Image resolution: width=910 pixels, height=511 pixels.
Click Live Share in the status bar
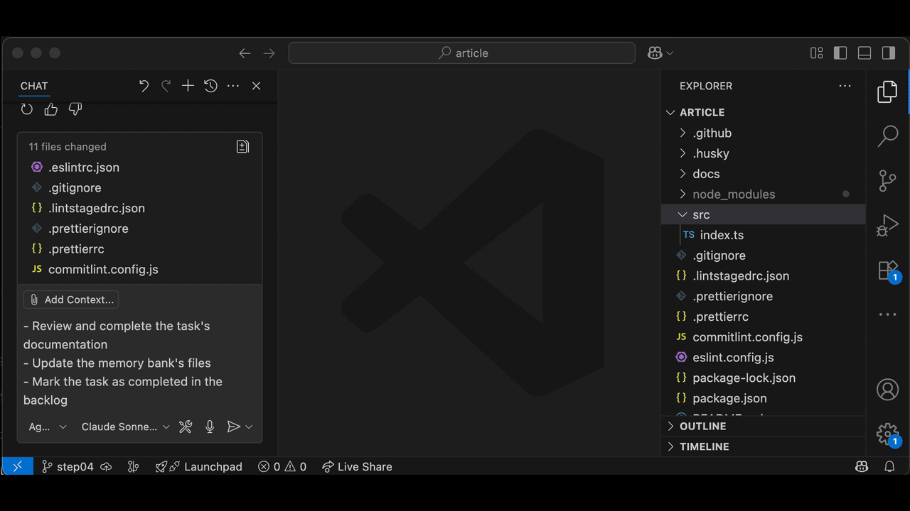(357, 466)
